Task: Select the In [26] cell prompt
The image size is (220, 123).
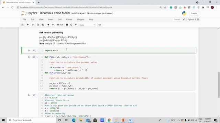Action: [x=33, y=57]
